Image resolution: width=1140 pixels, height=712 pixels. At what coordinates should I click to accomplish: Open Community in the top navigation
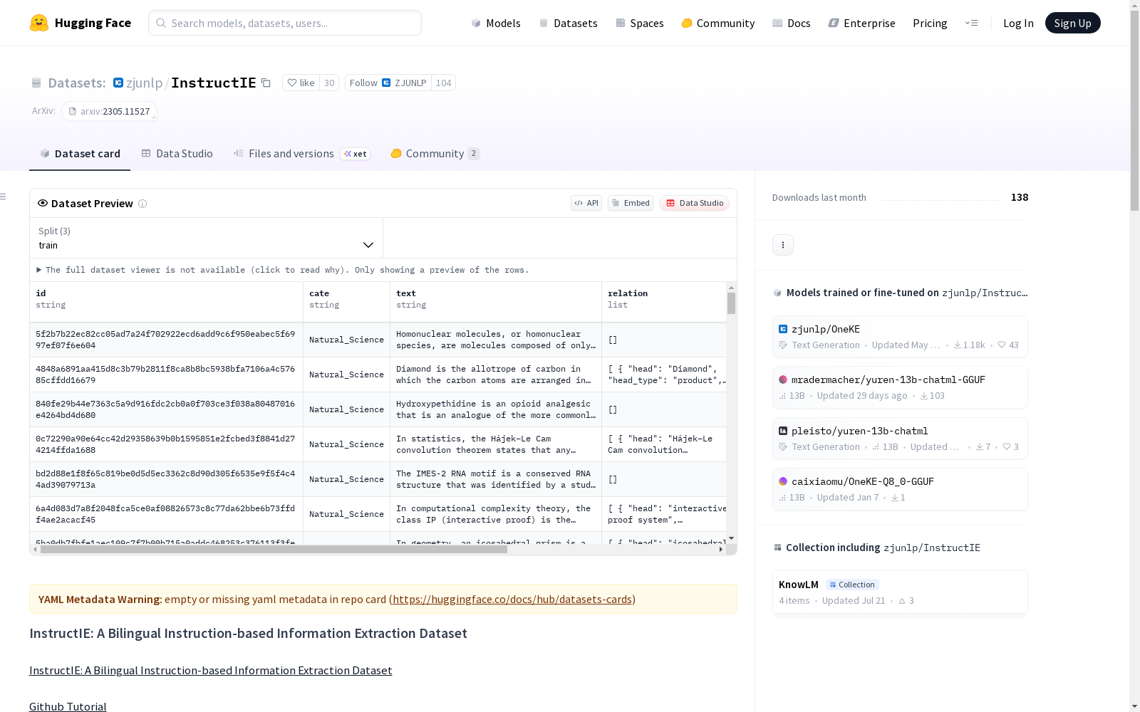tap(718, 23)
